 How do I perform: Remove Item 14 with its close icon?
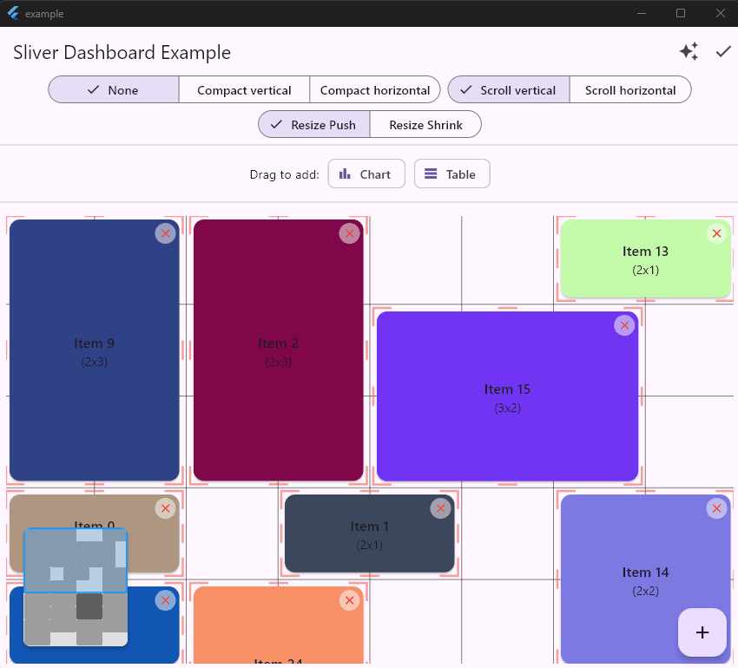[x=716, y=508]
